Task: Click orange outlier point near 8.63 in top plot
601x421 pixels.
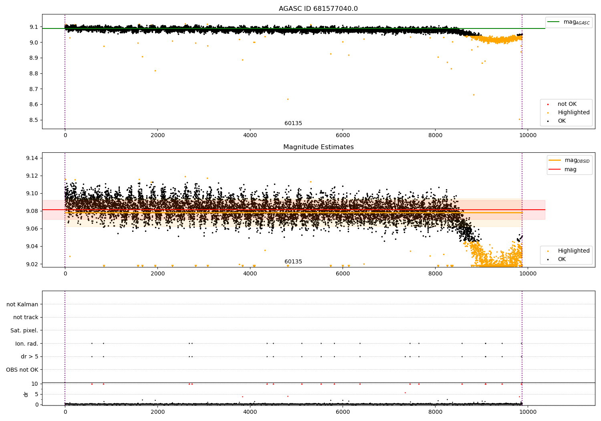Action: pyautogui.click(x=288, y=99)
